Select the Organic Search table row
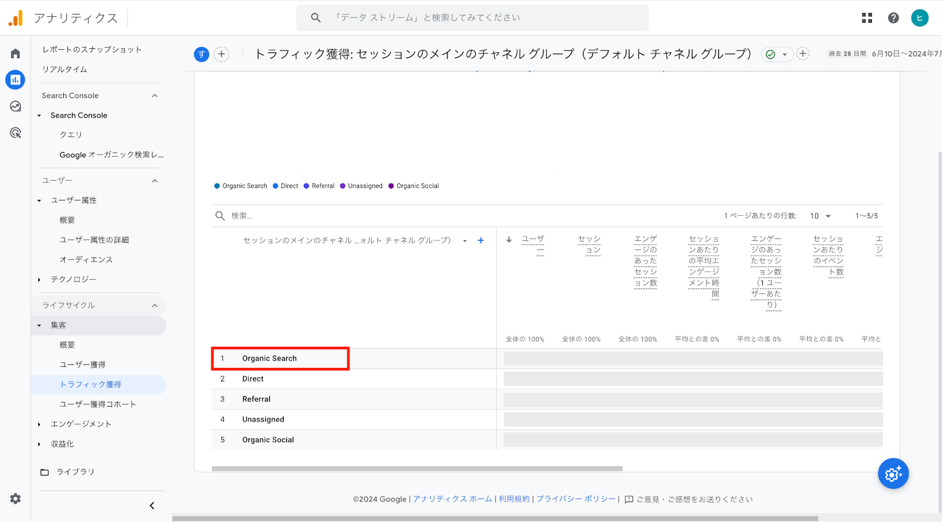Screen dimensions: 942x522 (x=547, y=359)
